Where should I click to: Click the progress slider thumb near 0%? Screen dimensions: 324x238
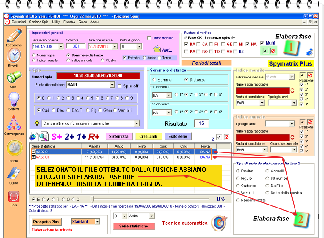click(x=93, y=199)
